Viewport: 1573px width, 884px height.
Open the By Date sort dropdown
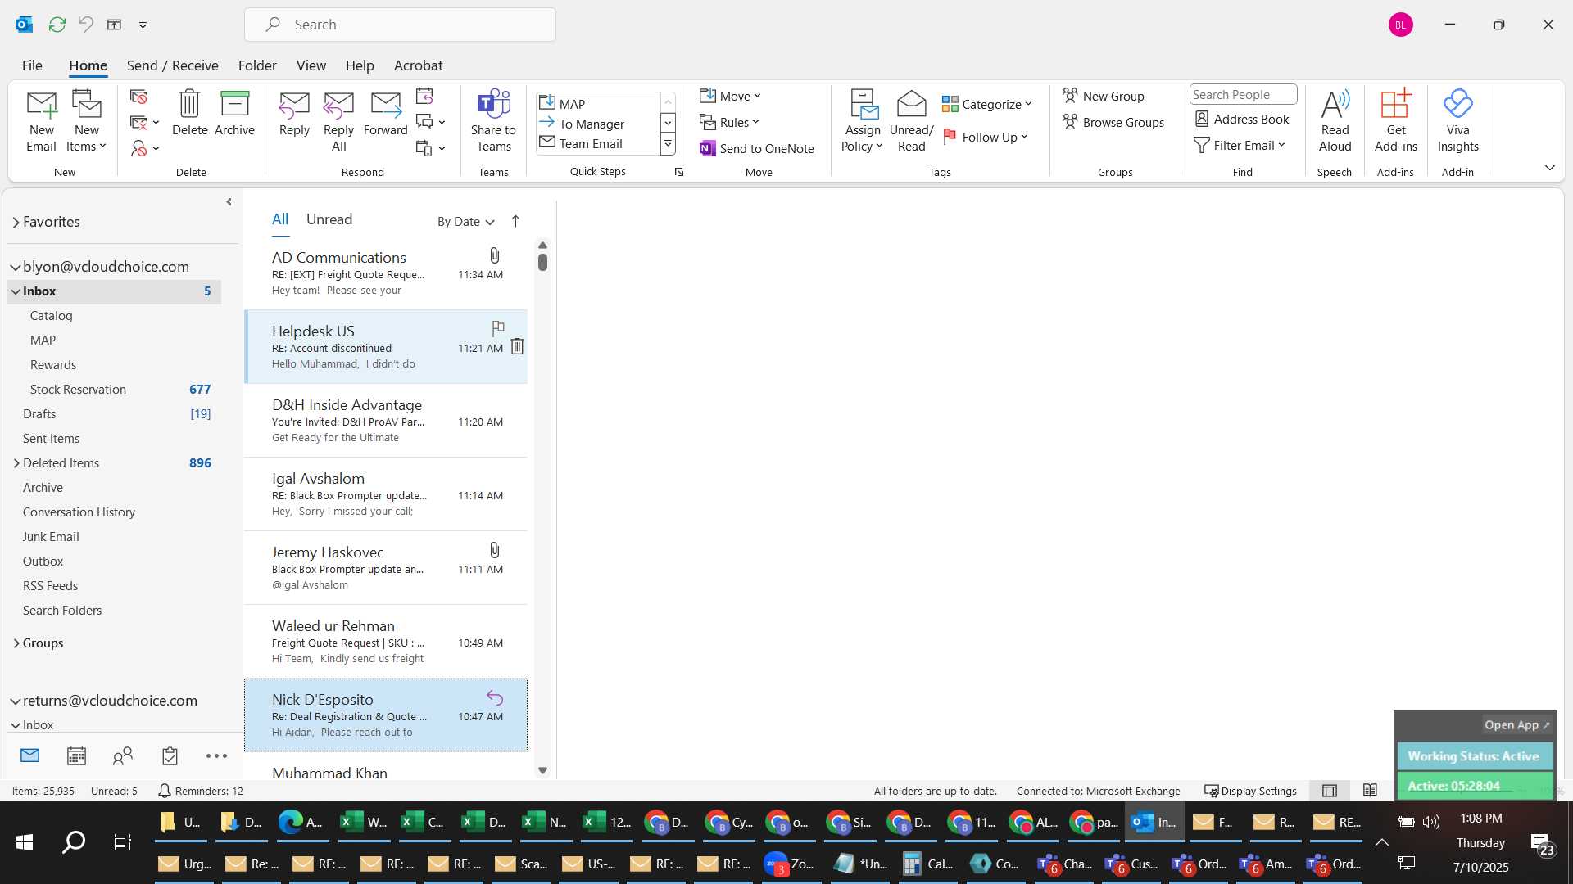tap(465, 221)
